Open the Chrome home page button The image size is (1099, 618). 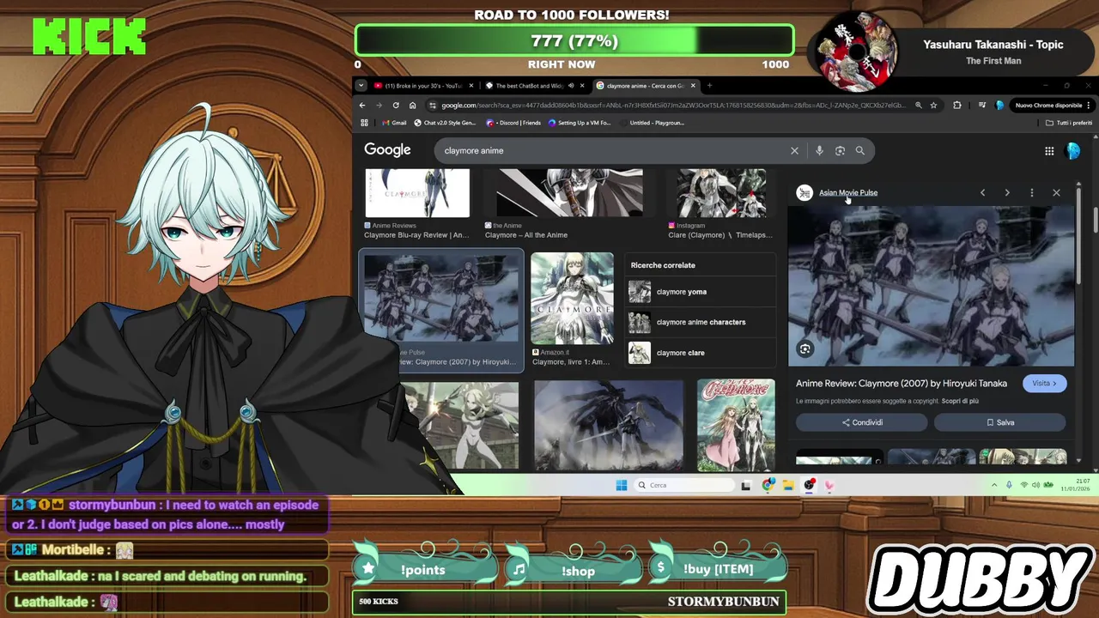[x=412, y=105]
